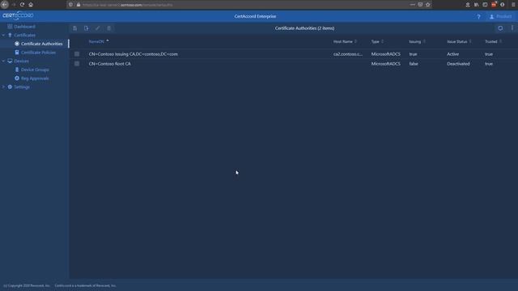Click the first toolbar document icon

tap(75, 28)
